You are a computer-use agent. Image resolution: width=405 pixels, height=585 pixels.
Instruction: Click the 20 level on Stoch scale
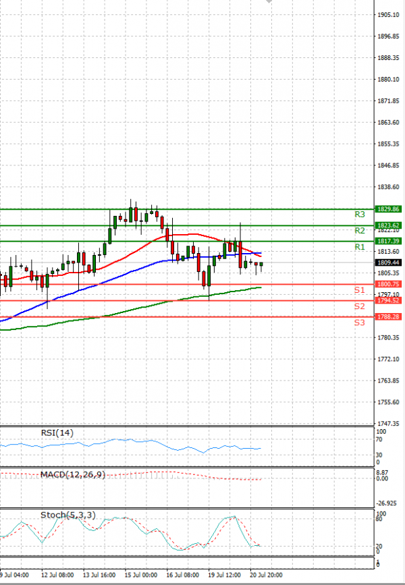tap(379, 547)
